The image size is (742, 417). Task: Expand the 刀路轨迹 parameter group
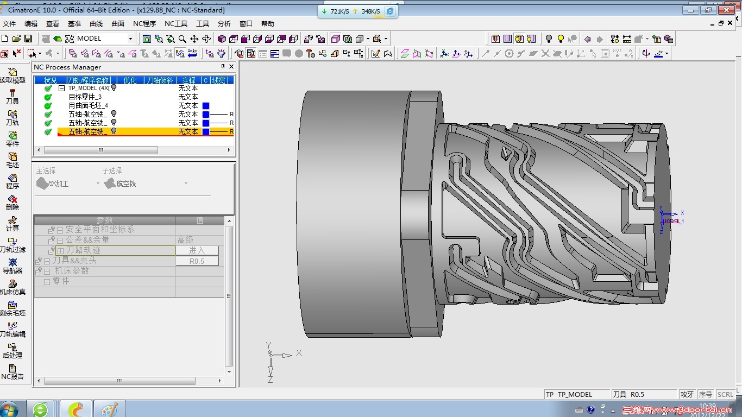pos(60,251)
